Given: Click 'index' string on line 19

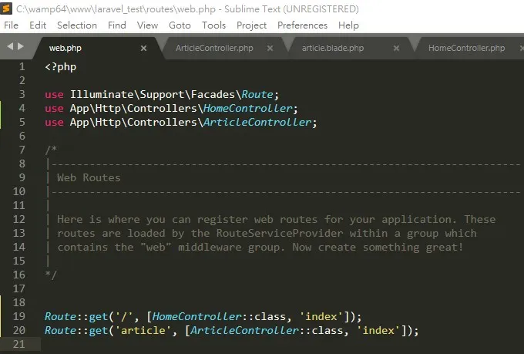Looking at the screenshot, I should (321, 316).
